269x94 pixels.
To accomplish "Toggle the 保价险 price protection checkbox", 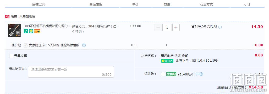I will pyautogui.click(x=26, y=45).
